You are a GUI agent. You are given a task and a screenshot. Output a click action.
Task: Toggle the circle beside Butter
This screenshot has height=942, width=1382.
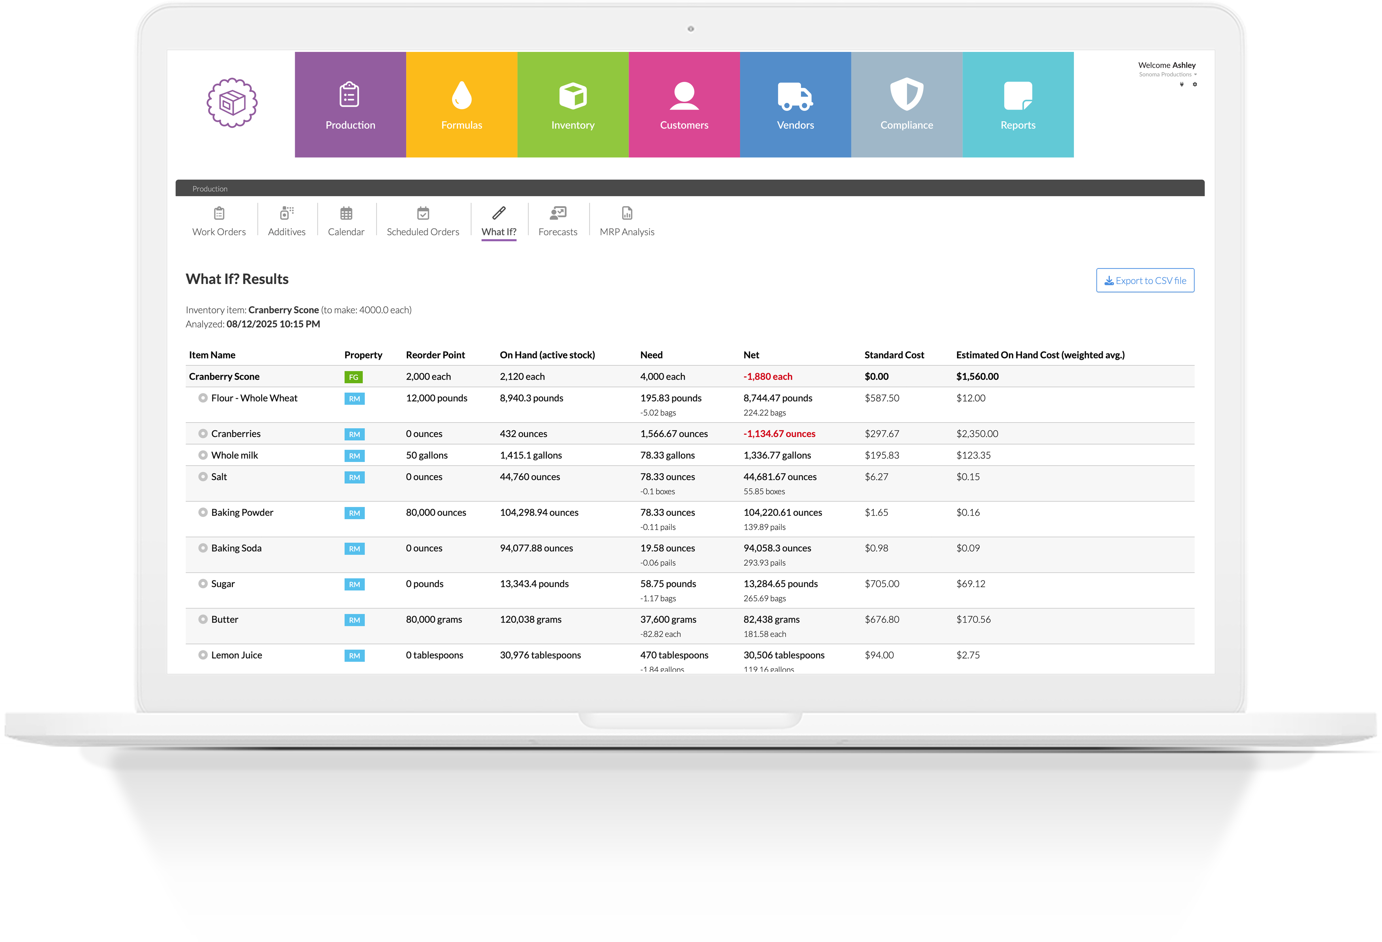point(203,619)
